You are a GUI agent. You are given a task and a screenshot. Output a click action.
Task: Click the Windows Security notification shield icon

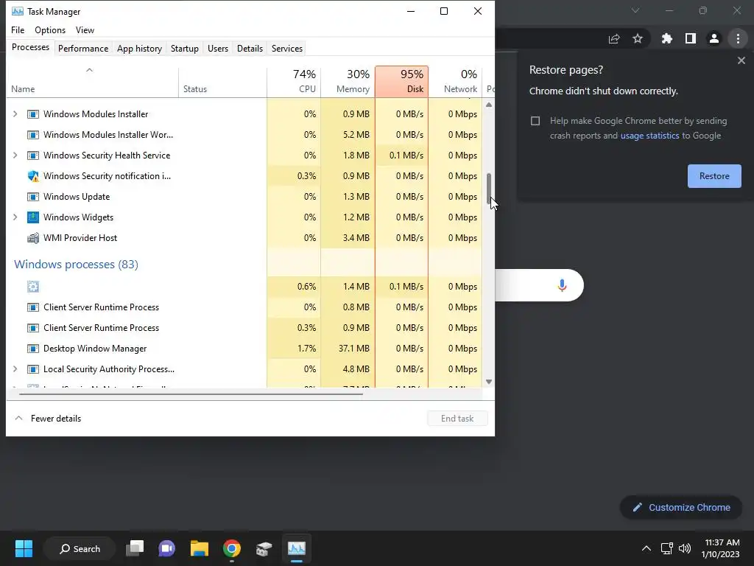[32, 176]
